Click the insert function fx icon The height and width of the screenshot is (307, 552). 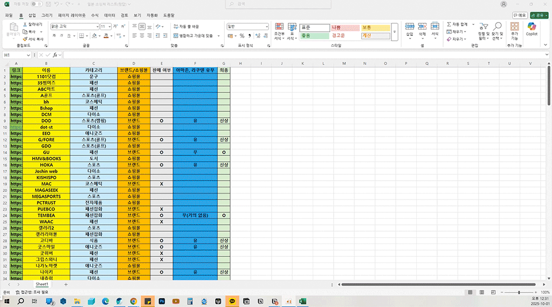[54, 55]
